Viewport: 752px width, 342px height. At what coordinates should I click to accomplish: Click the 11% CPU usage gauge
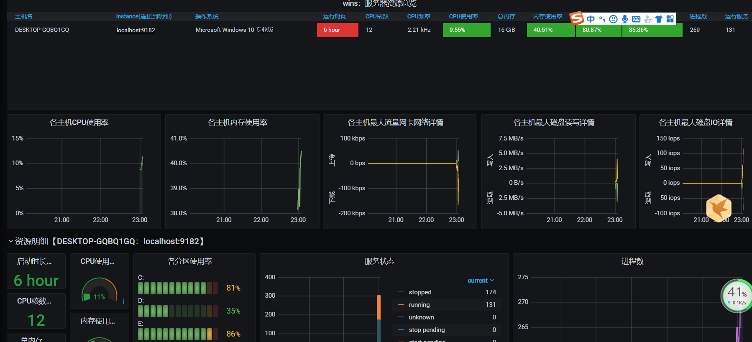(x=100, y=290)
